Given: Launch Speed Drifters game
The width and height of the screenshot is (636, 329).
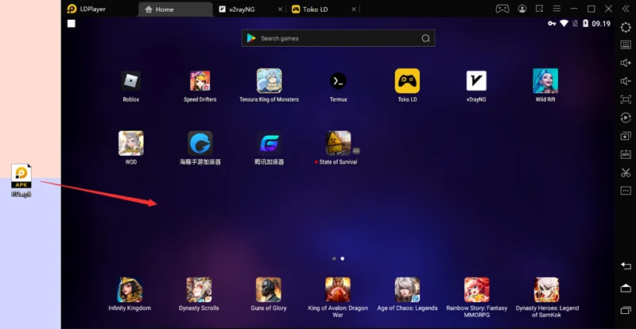Looking at the screenshot, I should tap(200, 81).
